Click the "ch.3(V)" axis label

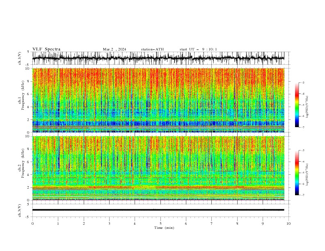(x=20, y=210)
